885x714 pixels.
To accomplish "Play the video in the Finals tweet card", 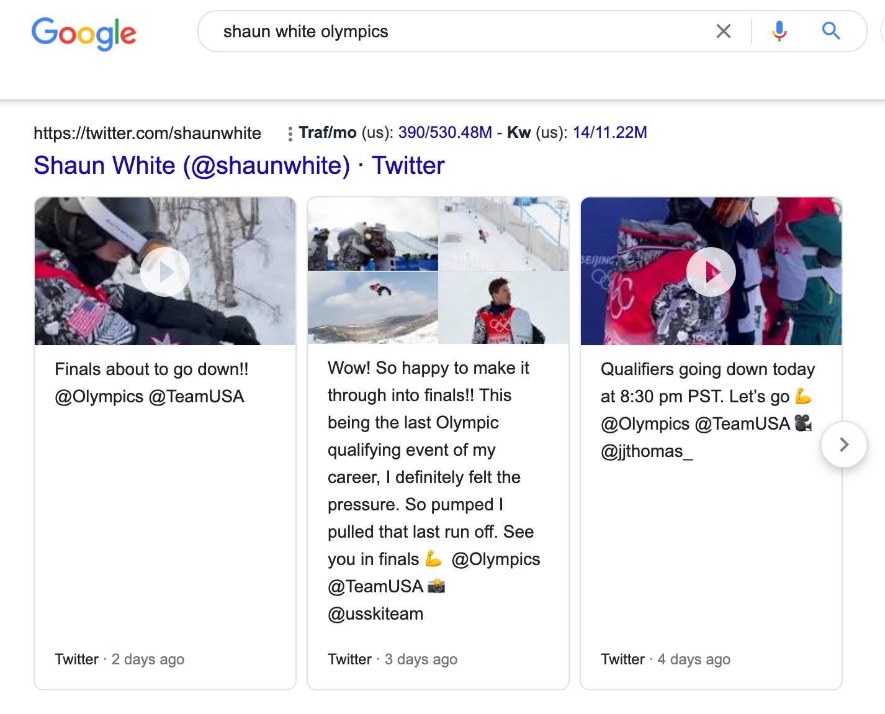I will (164, 271).
